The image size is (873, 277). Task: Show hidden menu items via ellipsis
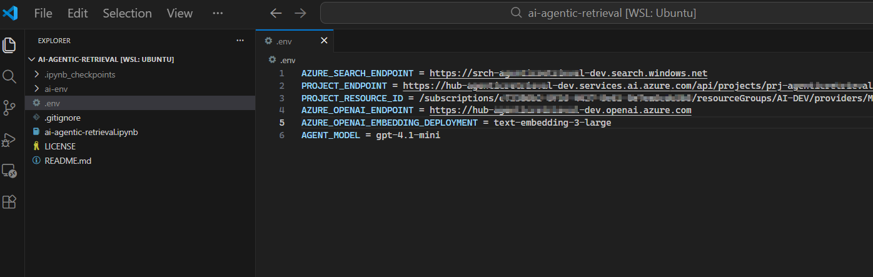(x=218, y=13)
